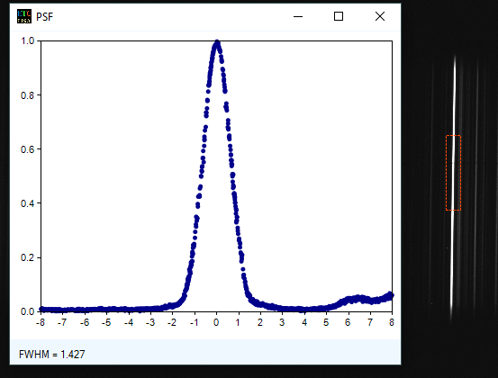Viewport: 498px width, 378px height.
Task: Click the 0.2 label on the y-axis
Action: point(27,257)
